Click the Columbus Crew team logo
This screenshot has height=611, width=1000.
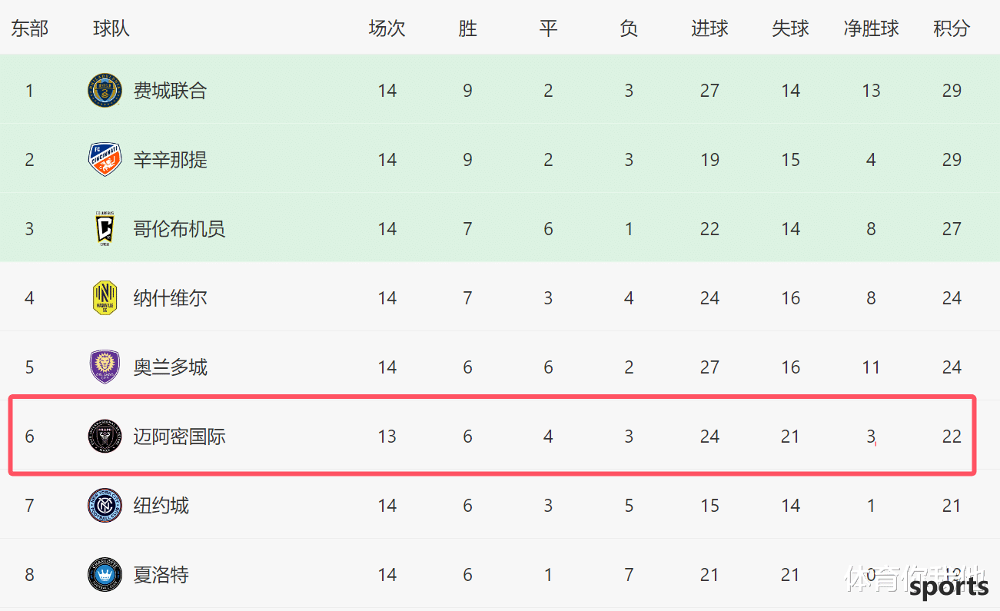(105, 229)
